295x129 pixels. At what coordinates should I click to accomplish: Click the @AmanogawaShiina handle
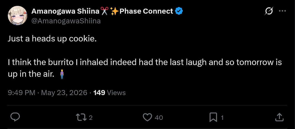click(66, 21)
